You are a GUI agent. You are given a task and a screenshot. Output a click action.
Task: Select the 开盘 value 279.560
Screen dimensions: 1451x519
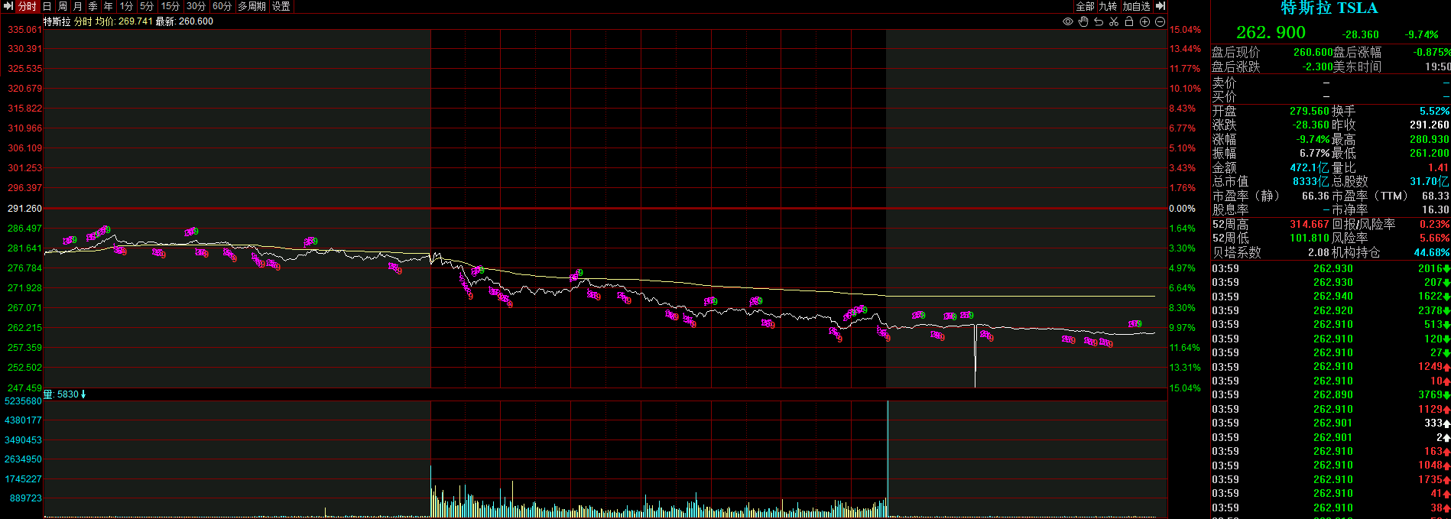point(1310,111)
